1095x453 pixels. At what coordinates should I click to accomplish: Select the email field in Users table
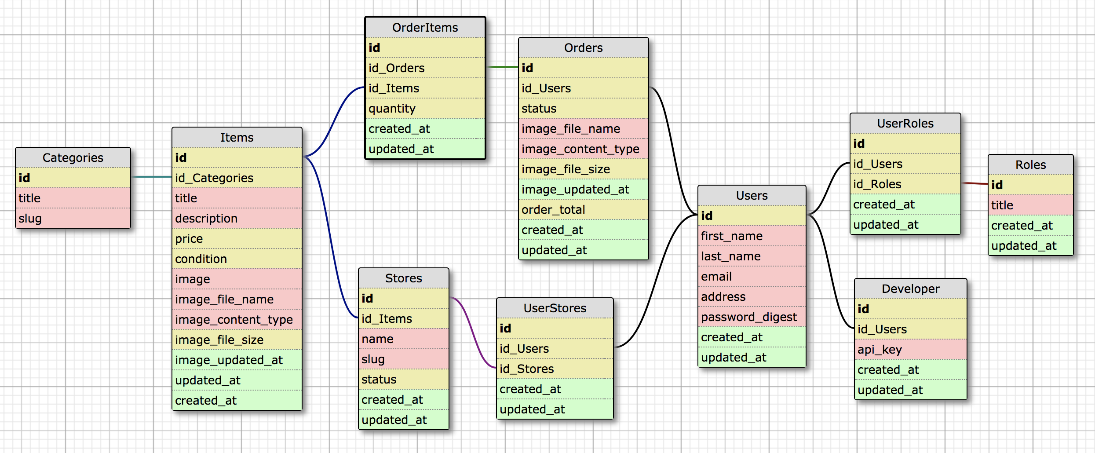tap(752, 276)
